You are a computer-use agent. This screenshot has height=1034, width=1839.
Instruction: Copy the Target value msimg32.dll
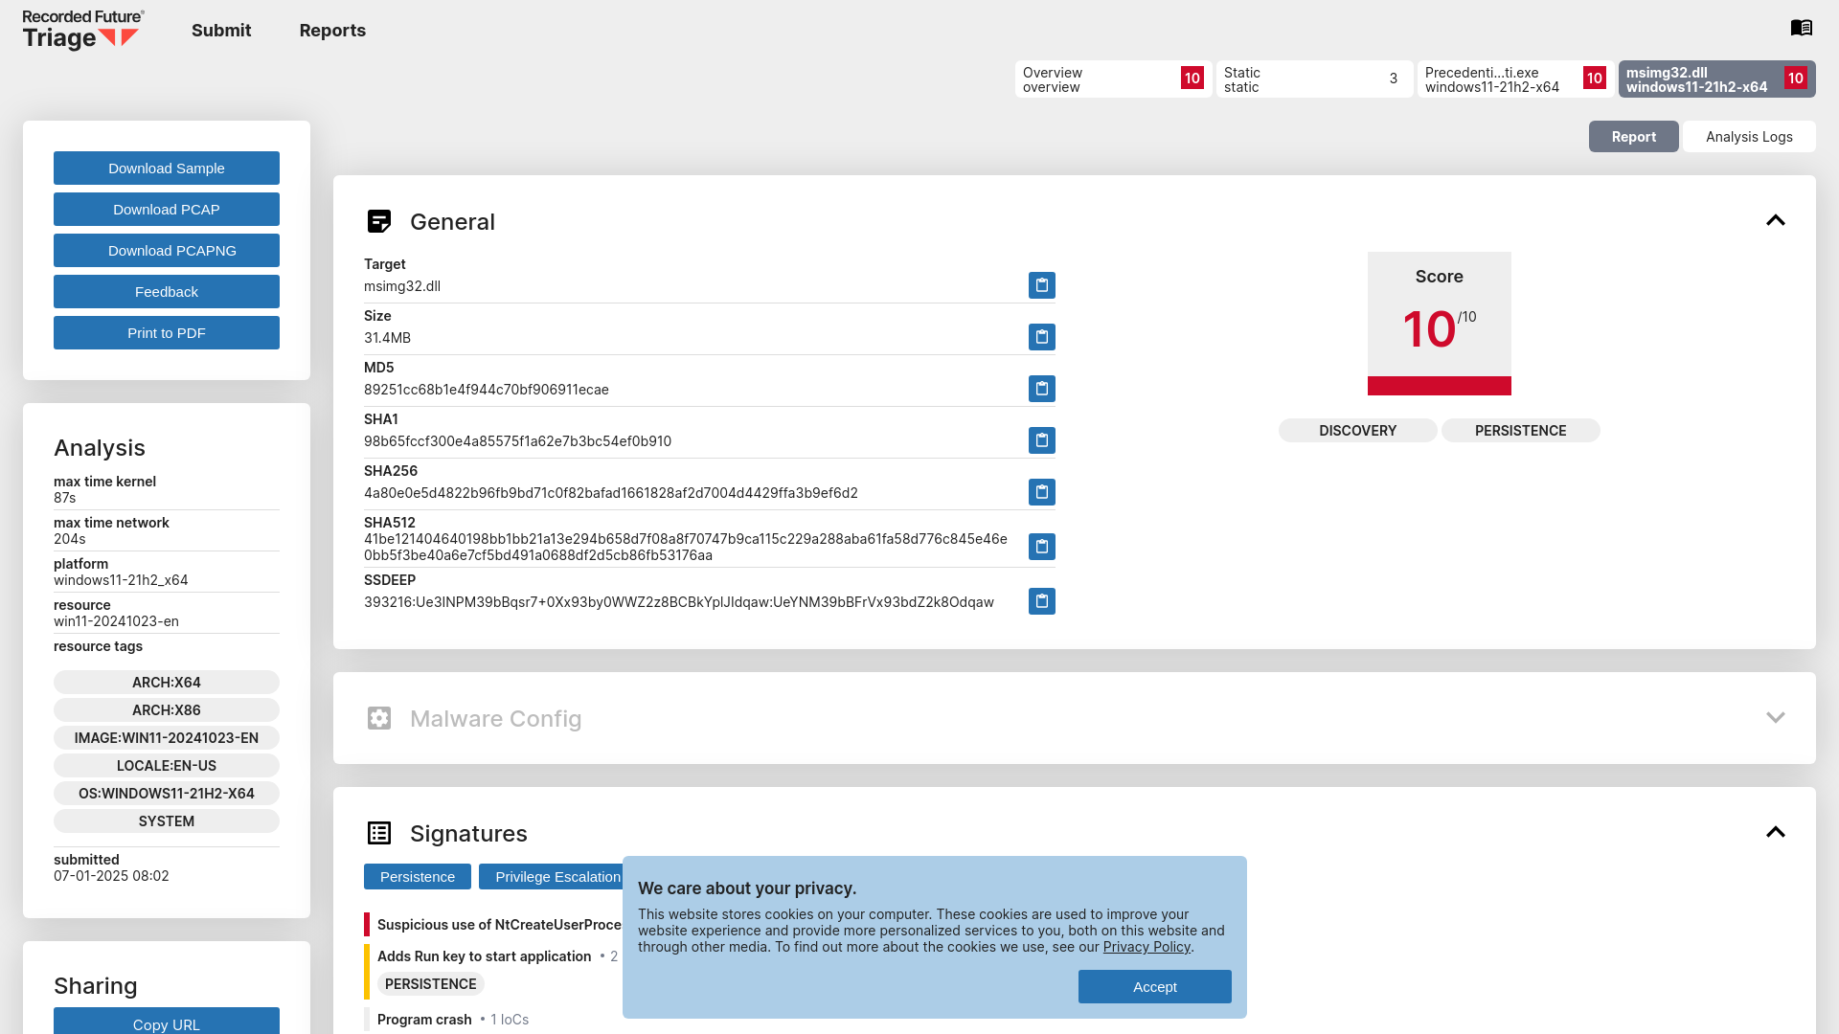click(1041, 285)
